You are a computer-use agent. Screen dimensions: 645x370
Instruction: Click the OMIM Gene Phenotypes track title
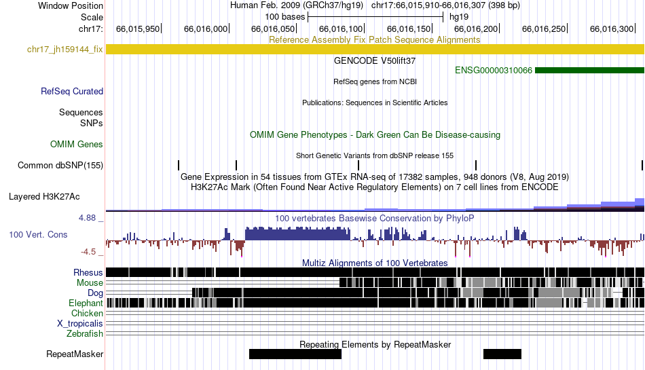pyautogui.click(x=375, y=135)
